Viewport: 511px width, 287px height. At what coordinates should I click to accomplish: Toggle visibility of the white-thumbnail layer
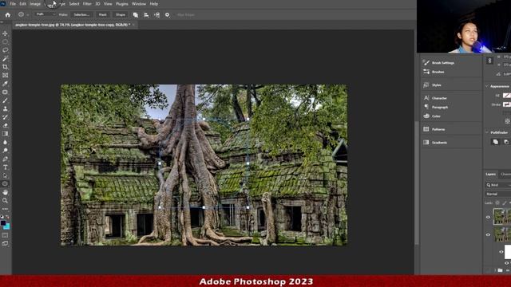coord(501,252)
